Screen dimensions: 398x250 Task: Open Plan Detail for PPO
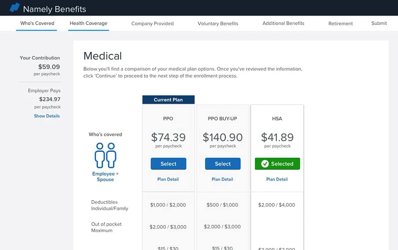pyautogui.click(x=168, y=179)
